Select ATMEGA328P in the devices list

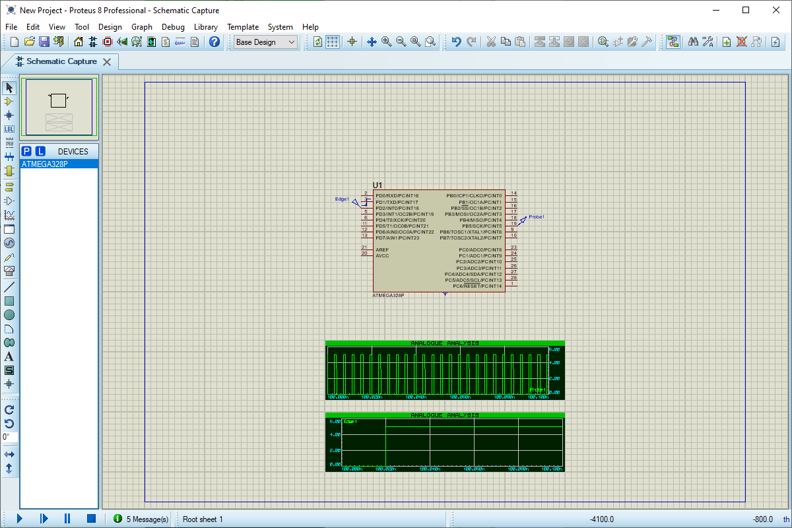click(45, 164)
